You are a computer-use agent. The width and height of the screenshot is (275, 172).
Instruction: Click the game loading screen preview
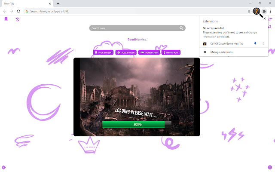click(x=137, y=97)
